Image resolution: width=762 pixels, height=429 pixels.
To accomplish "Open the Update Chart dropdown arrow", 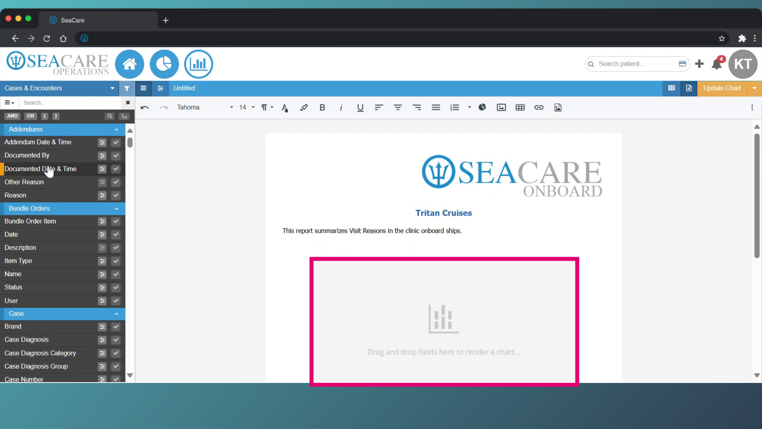I will tap(754, 88).
